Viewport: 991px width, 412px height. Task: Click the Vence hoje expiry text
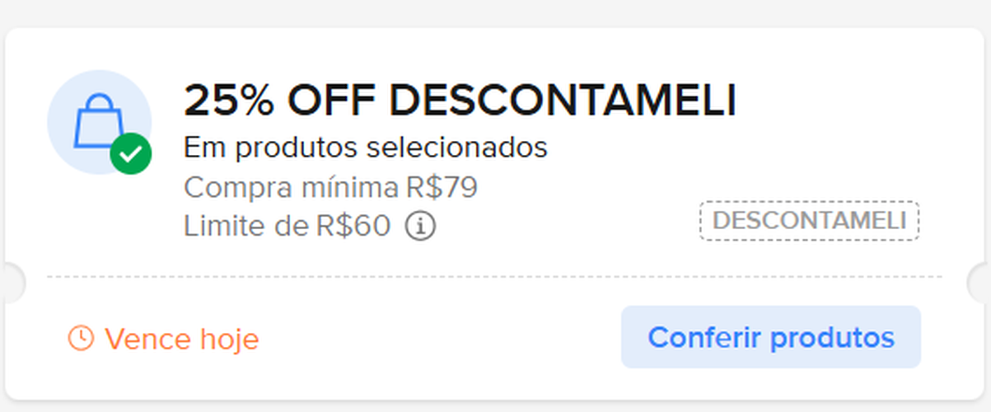pyautogui.click(x=181, y=339)
